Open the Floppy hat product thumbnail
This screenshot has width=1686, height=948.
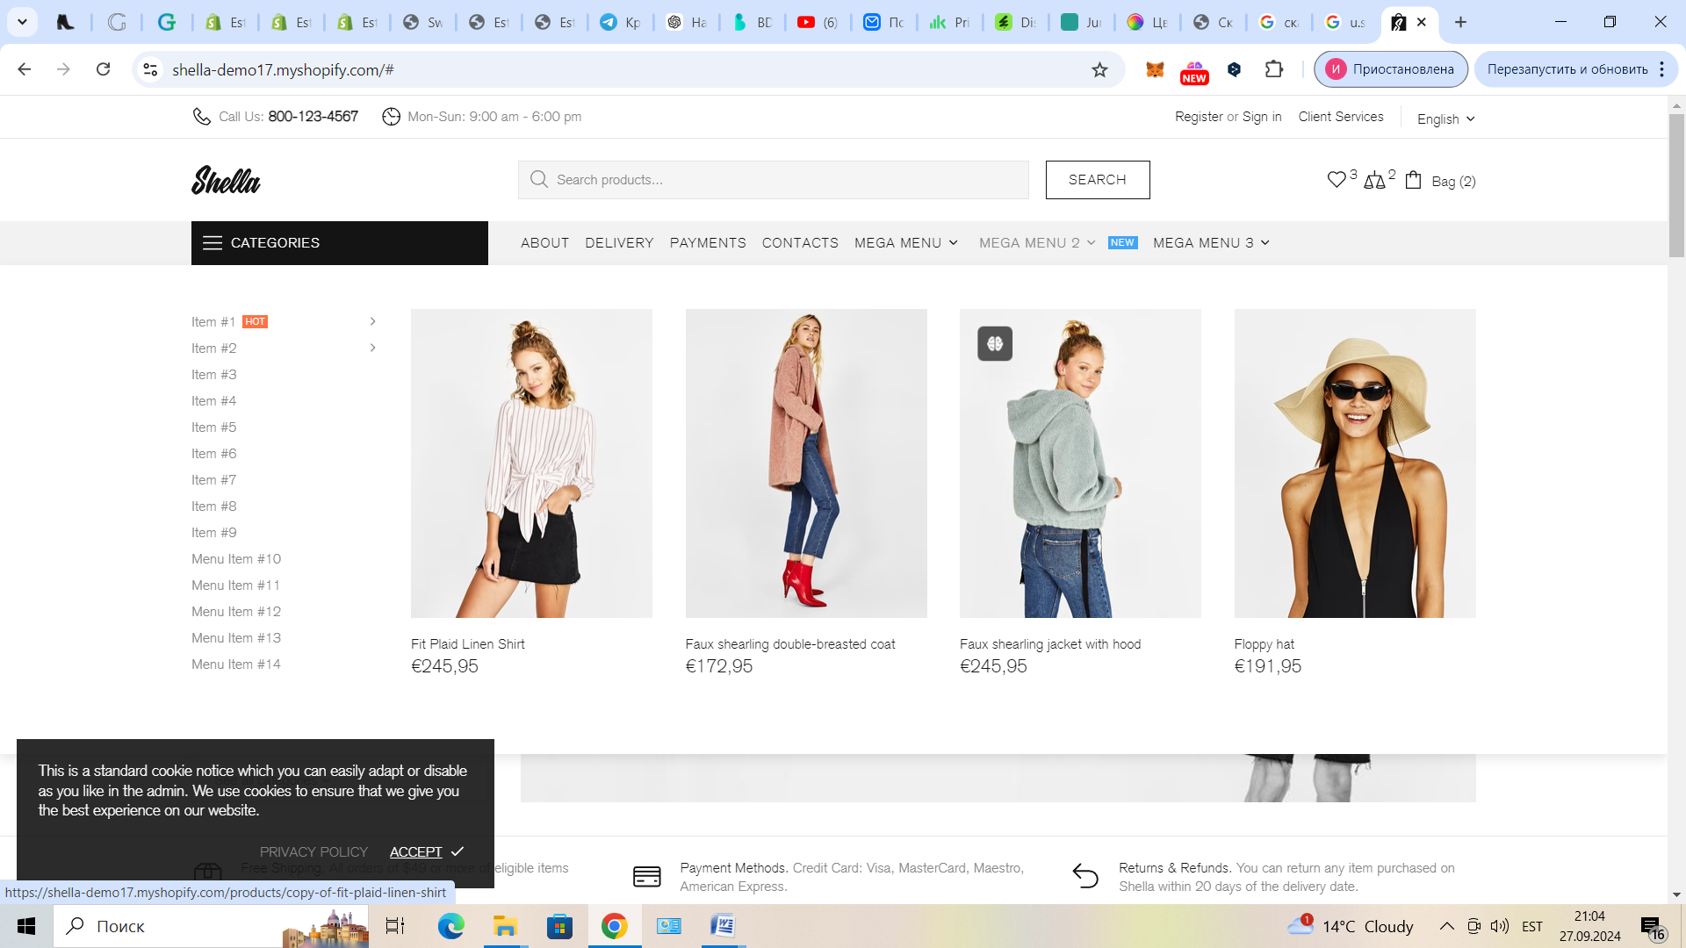[x=1354, y=463]
